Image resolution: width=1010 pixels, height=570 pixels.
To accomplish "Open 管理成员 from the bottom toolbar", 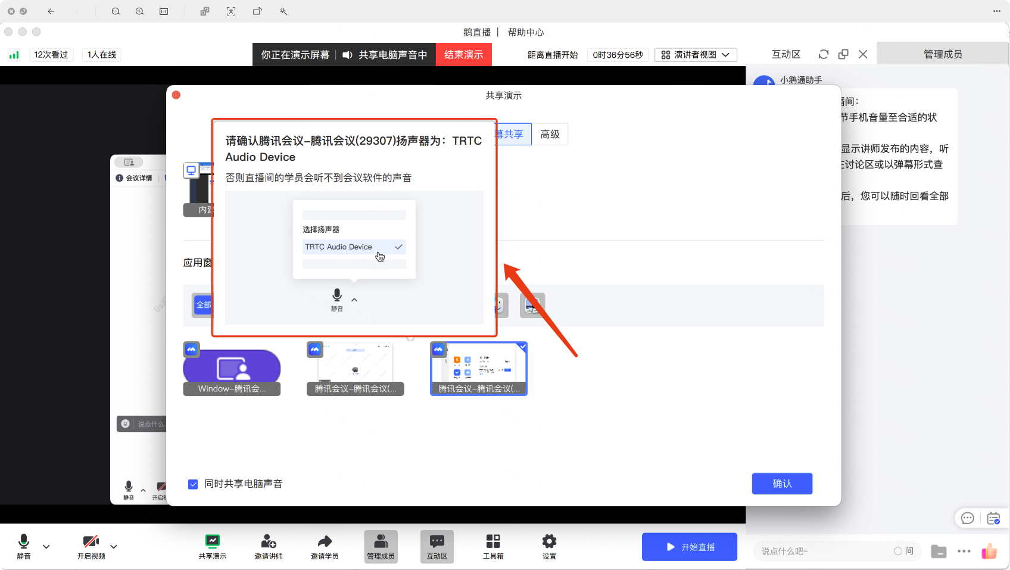I will point(381,547).
